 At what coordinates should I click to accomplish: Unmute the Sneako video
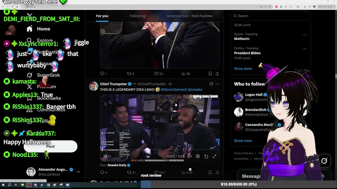pyautogui.click(x=189, y=156)
